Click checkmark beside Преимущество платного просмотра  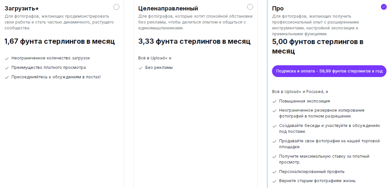pyautogui.click(x=7, y=68)
